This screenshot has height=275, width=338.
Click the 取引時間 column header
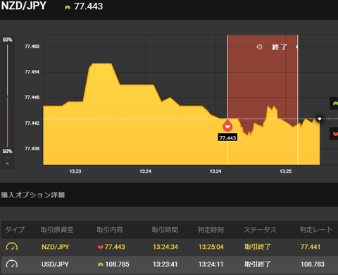point(165,230)
